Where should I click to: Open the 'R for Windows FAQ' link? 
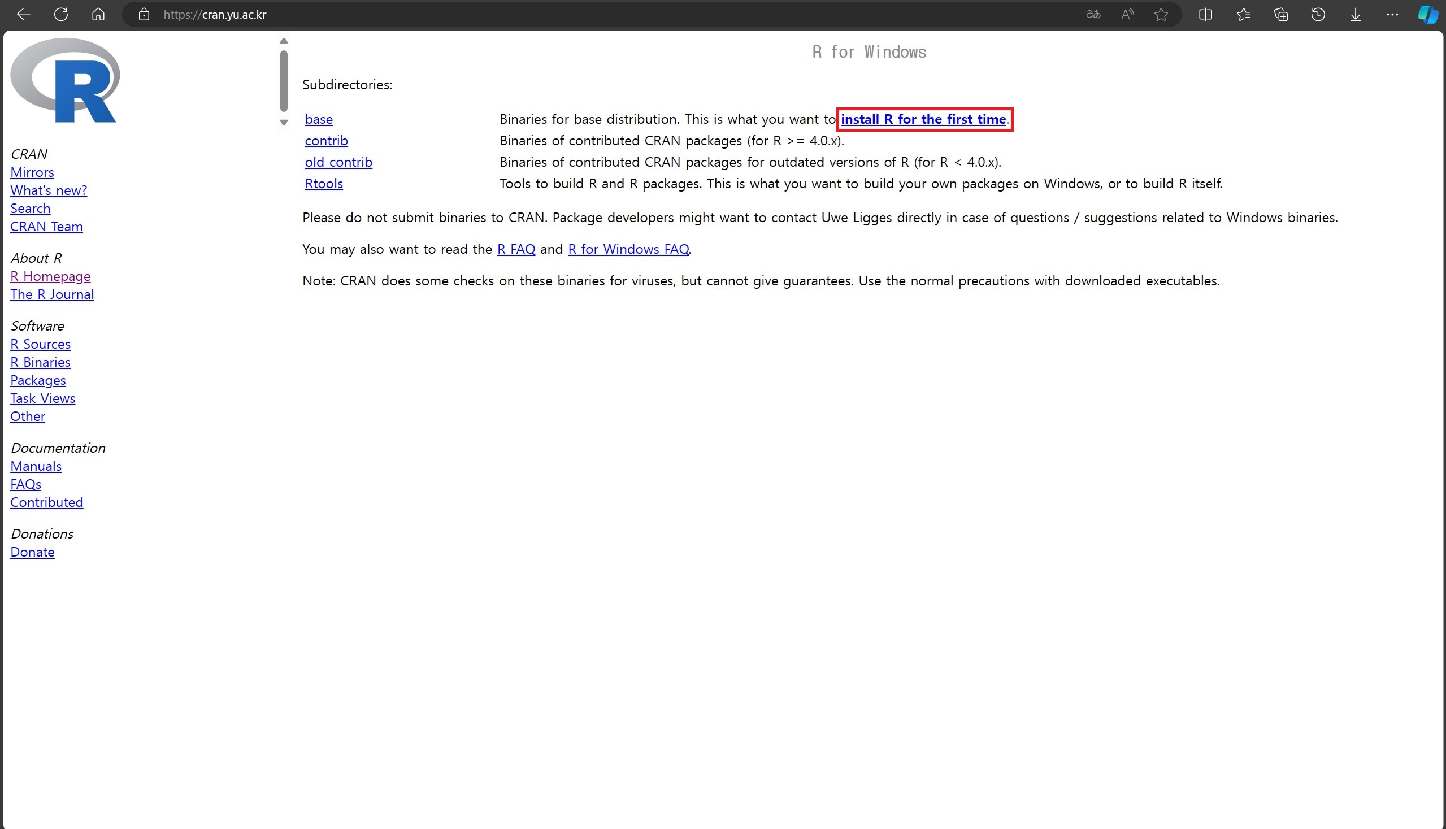pos(628,249)
